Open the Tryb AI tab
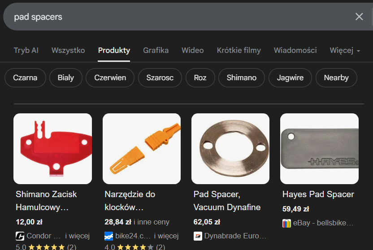The width and height of the screenshot is (373, 250). tap(26, 50)
